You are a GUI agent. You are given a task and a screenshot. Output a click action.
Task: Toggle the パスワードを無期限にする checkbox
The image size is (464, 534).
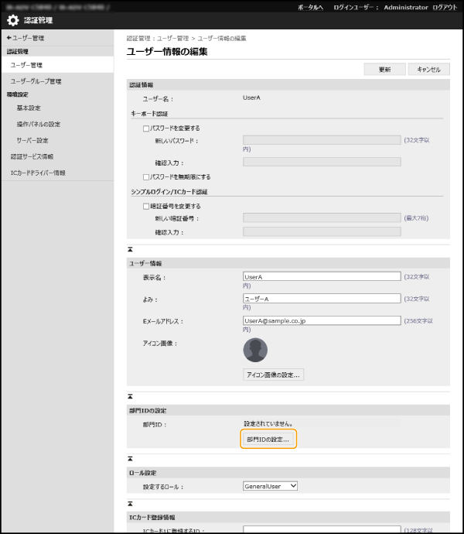[146, 176]
